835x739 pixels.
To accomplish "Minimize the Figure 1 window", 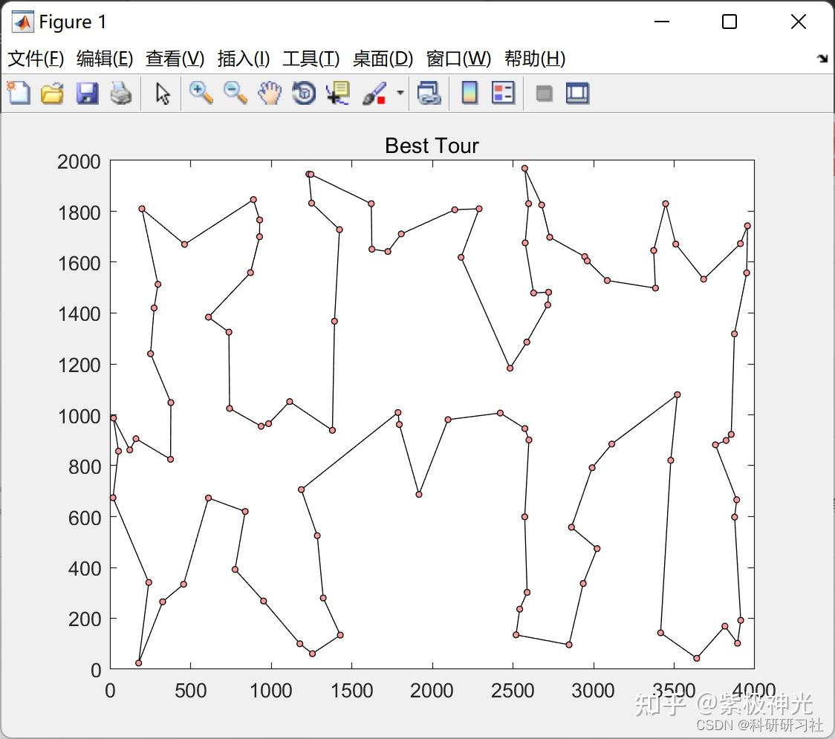I will tap(661, 22).
